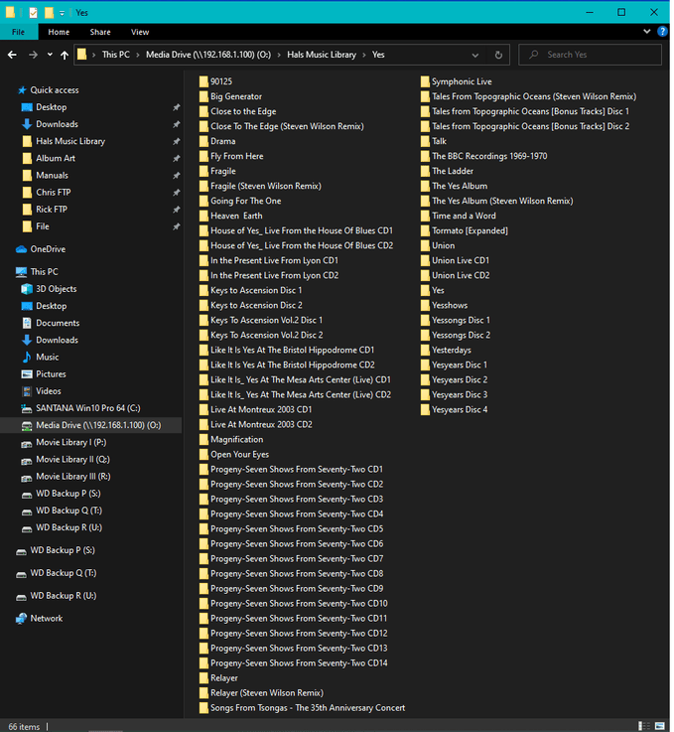Select Tormato [Expanded] folder

tap(470, 230)
